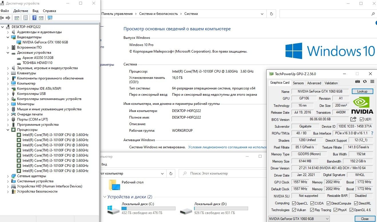Collapse Дисковые устройства node

coord(8,53)
